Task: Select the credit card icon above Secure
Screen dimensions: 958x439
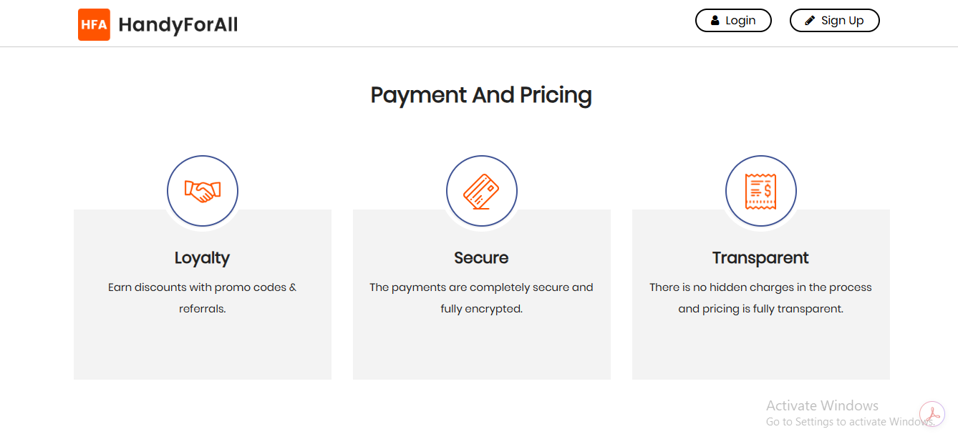Action: [481, 190]
